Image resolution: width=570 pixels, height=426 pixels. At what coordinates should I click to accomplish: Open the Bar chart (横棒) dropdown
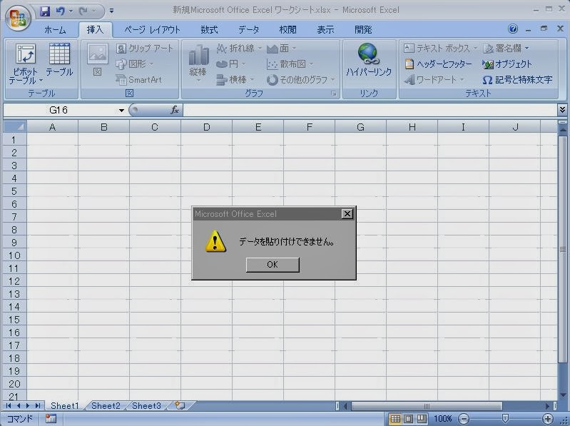point(235,80)
